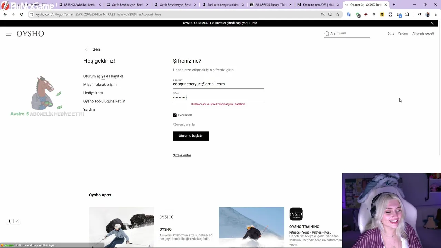This screenshot has height=248, width=441.
Task: Click the browser forward arrow
Action: coord(13,14)
